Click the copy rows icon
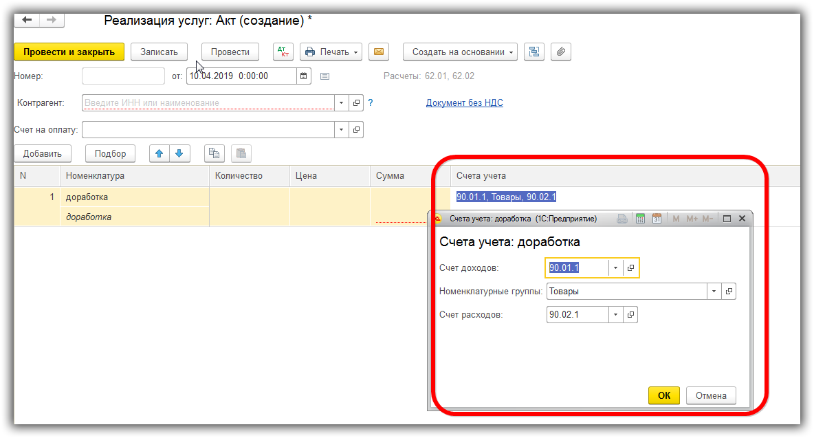Screen dimensions: 814x438 point(214,153)
